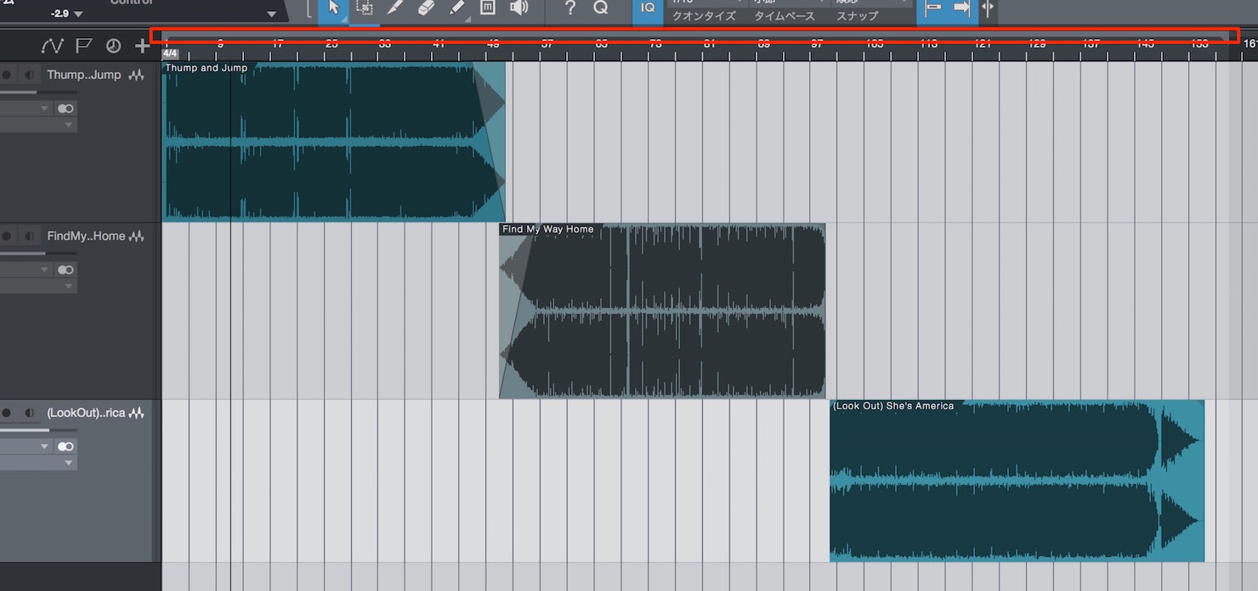Select the Mute tool
Screen dimensions: 1258x591
click(x=487, y=8)
